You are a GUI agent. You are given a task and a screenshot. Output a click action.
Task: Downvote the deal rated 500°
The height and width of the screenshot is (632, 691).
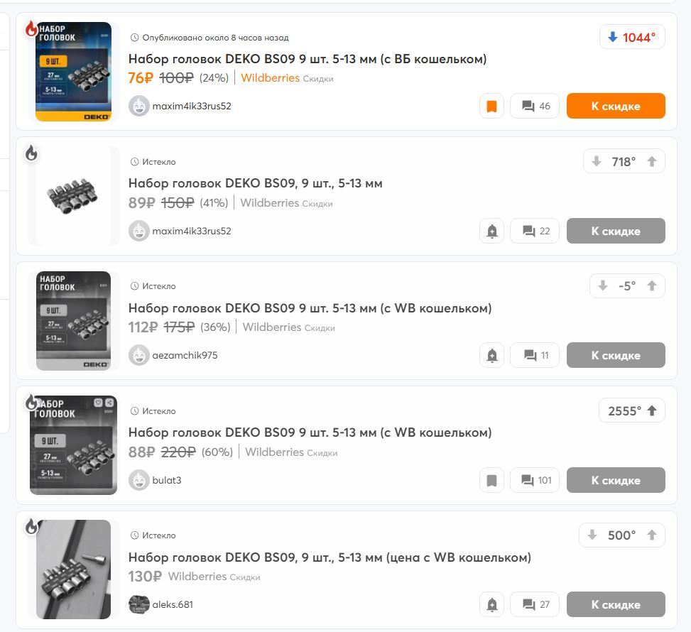point(592,535)
